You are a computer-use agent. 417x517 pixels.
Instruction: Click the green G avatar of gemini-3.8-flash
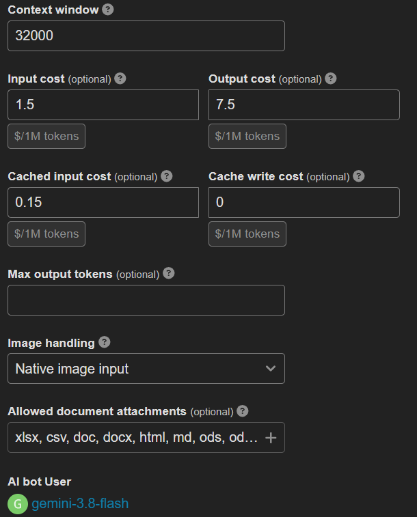point(18,504)
